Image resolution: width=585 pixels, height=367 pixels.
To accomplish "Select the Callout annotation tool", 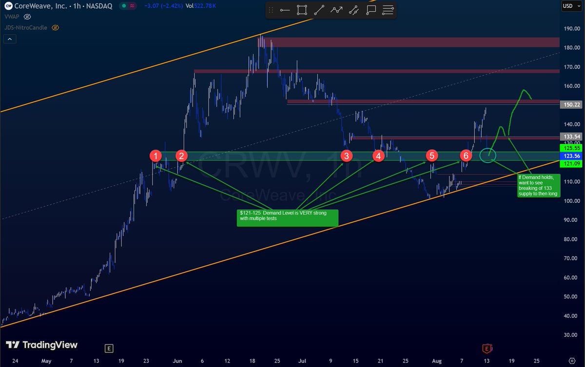I will (x=371, y=10).
